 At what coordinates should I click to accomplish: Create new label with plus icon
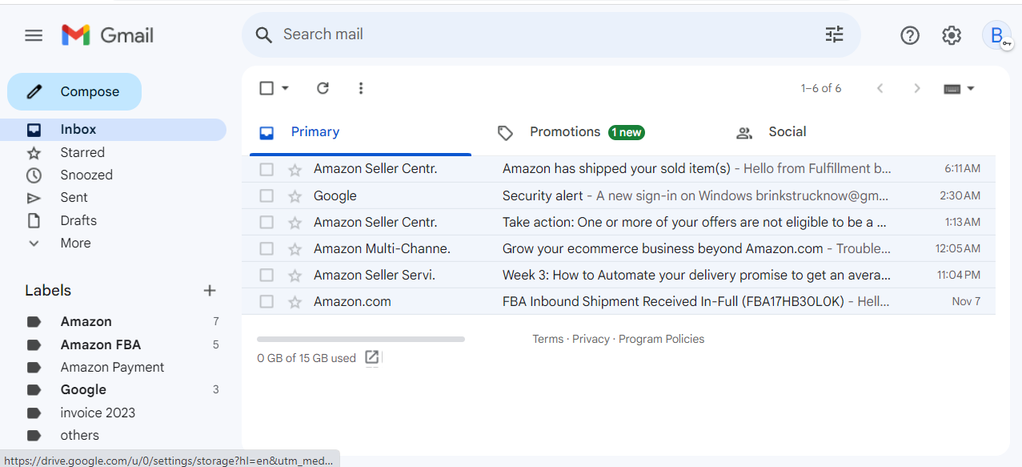210,291
